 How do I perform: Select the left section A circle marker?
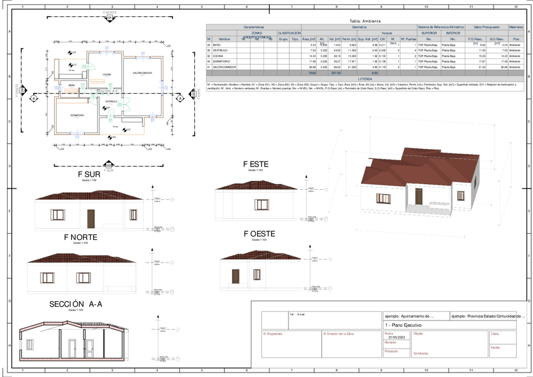tap(33, 99)
